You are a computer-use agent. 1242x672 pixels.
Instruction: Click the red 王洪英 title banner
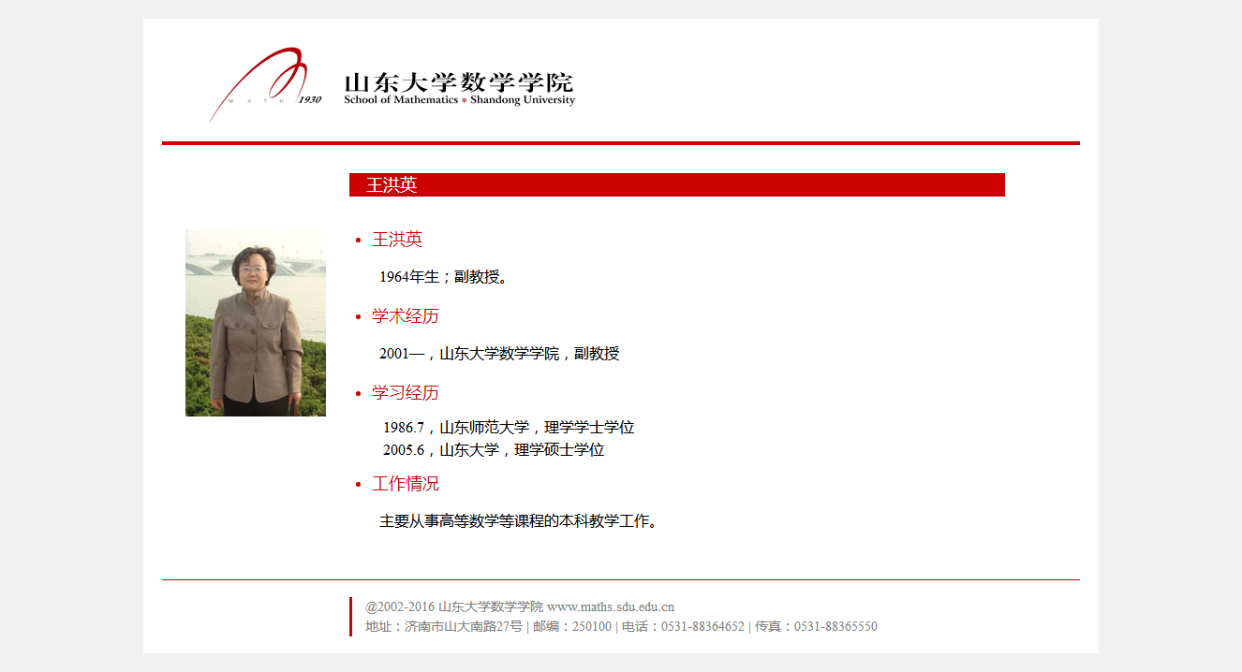[x=676, y=185]
